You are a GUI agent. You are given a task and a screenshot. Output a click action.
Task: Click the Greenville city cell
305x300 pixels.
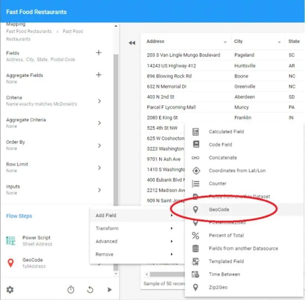point(245,87)
